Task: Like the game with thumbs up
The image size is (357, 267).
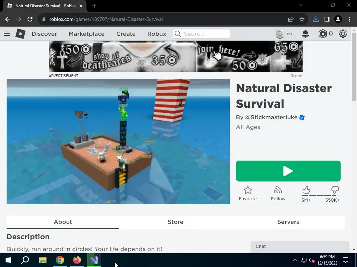Action: (x=306, y=190)
